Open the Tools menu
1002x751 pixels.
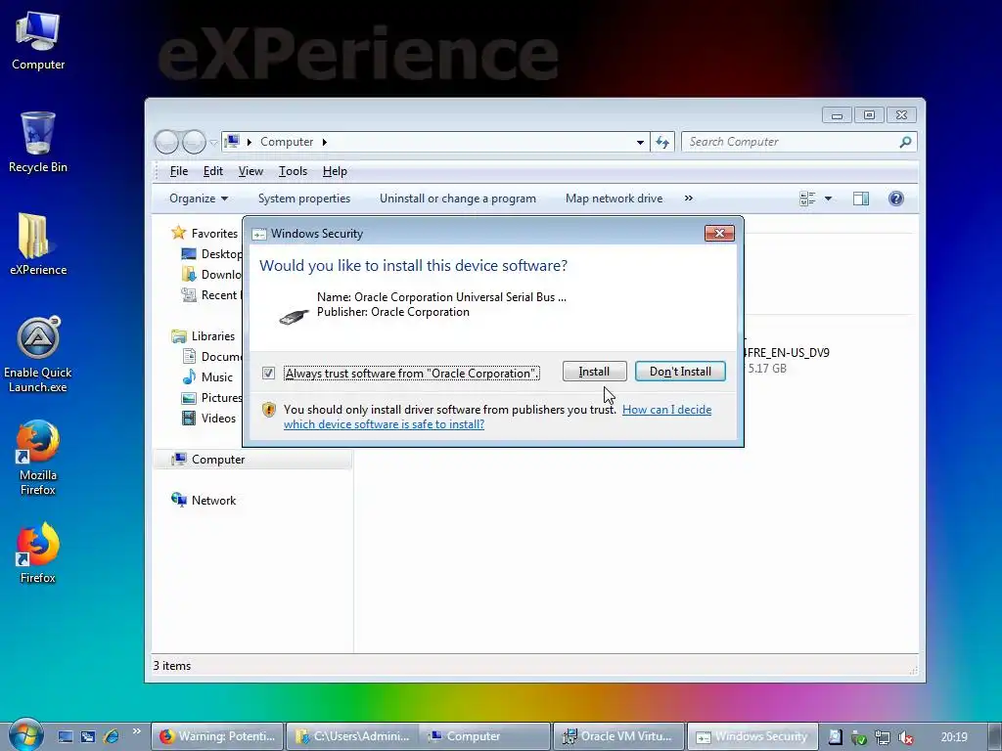point(293,171)
